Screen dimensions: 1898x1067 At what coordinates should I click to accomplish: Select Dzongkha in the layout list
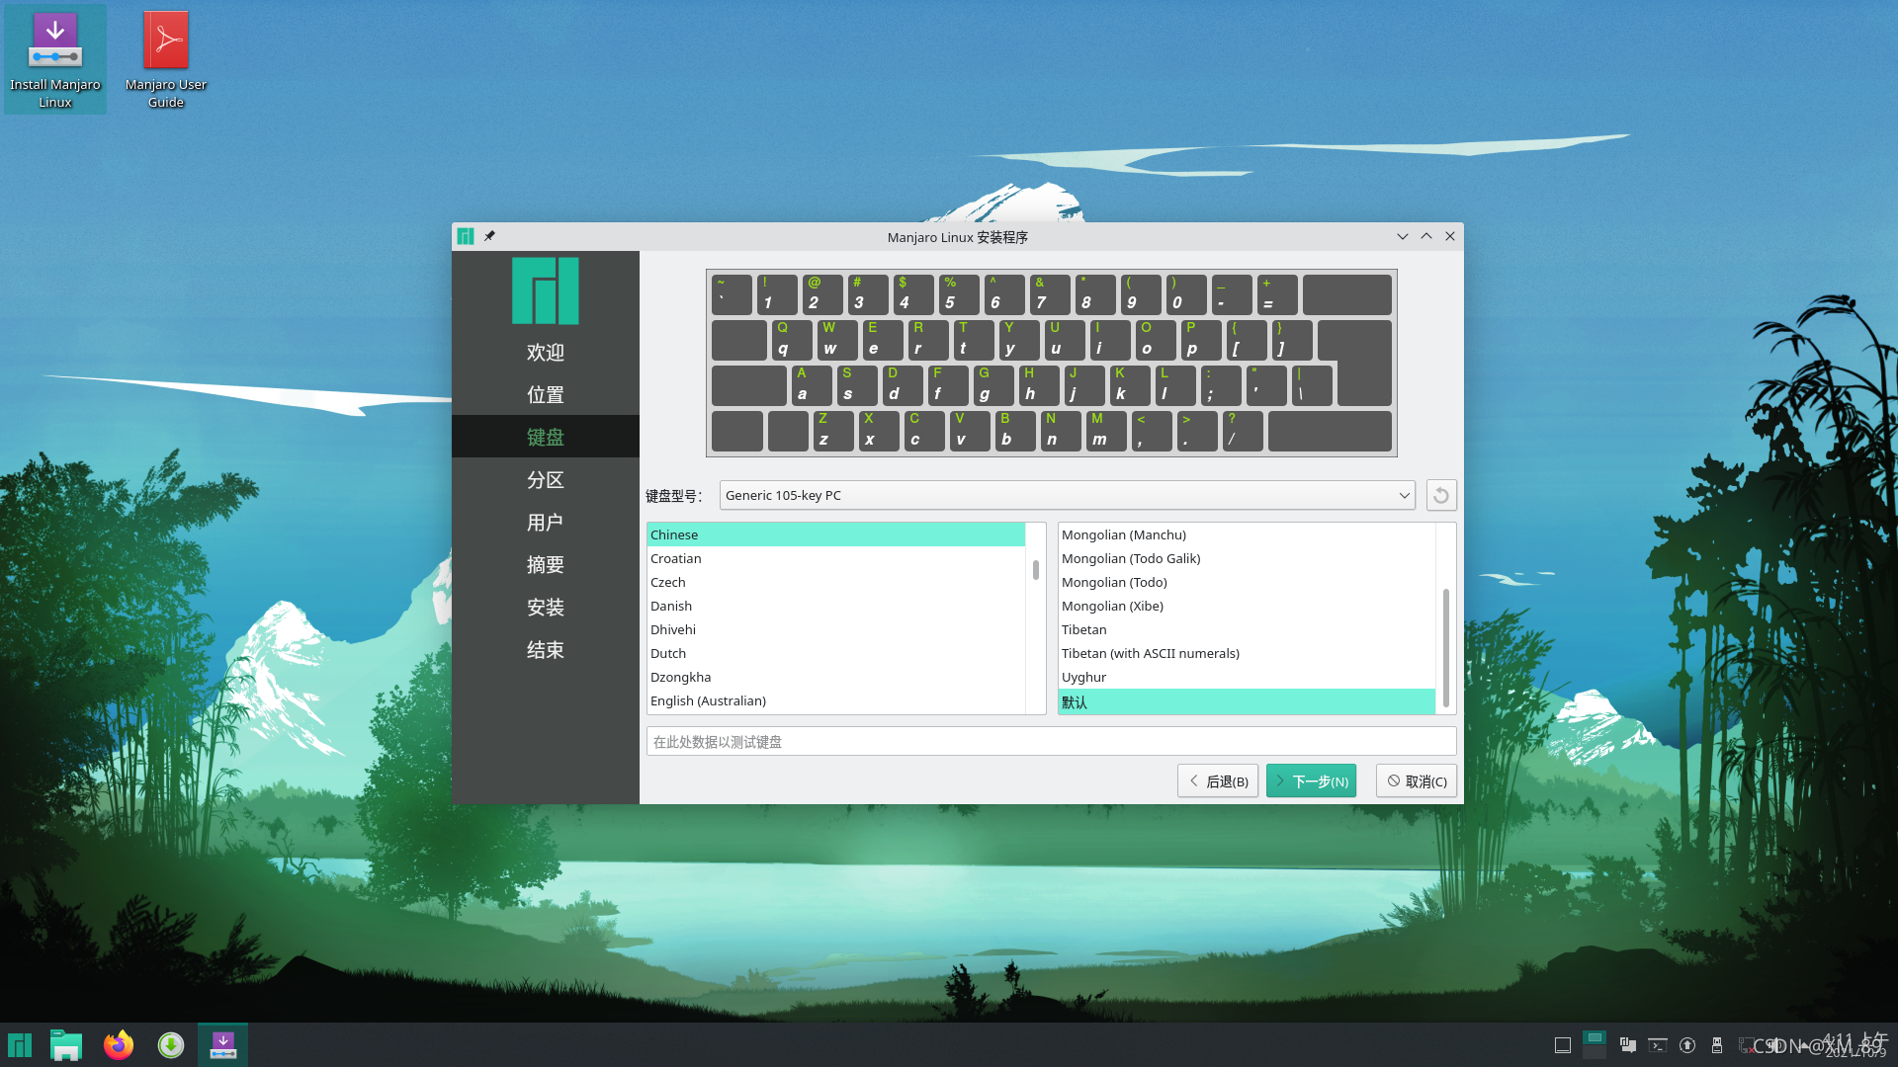coord(835,677)
